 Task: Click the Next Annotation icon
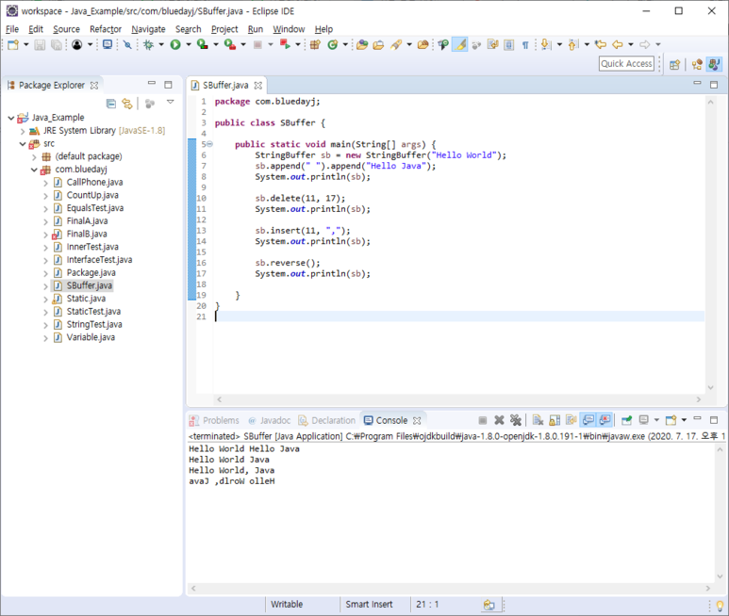tap(546, 44)
